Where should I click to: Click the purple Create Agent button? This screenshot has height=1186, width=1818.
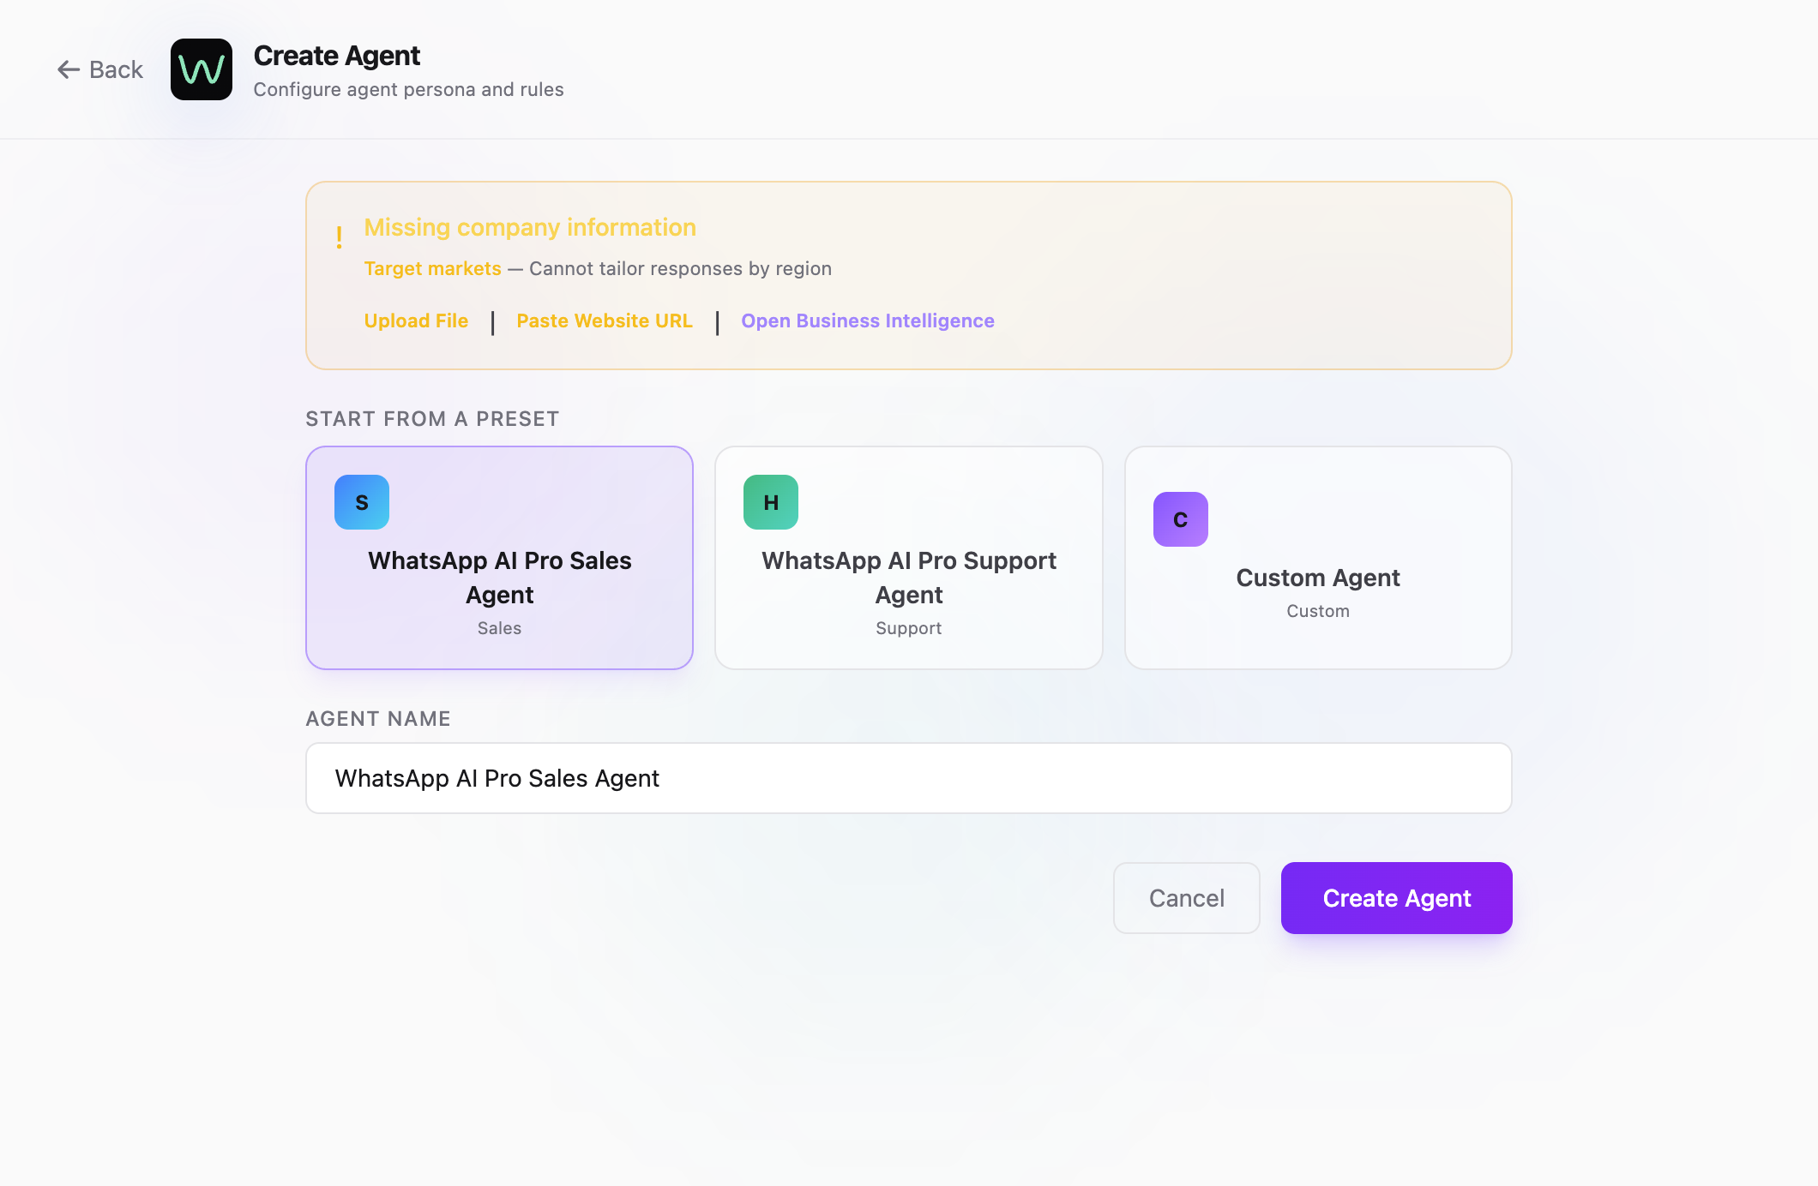1397,898
